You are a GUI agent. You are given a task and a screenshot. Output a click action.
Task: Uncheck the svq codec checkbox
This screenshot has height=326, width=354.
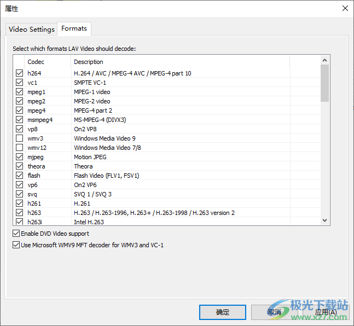coord(19,194)
